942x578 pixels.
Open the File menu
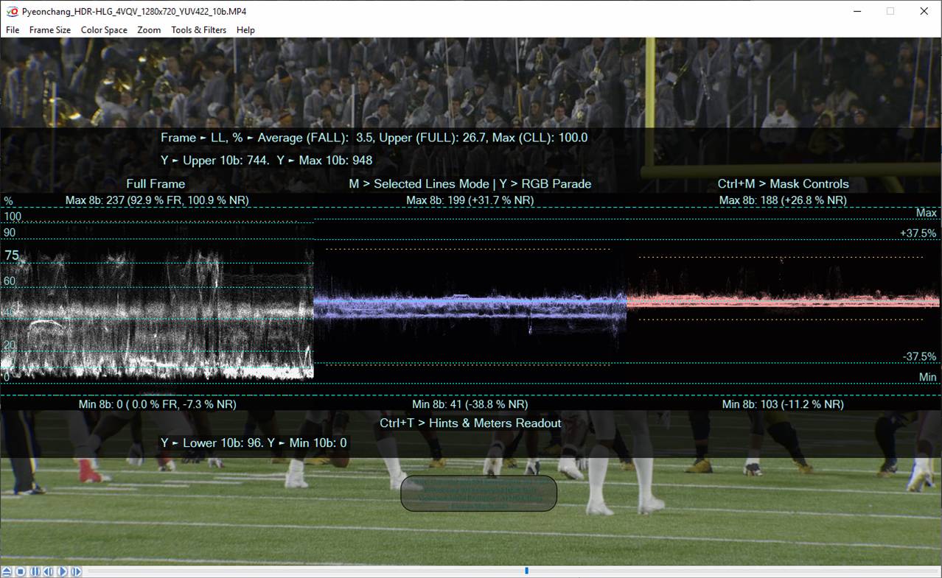[13, 30]
